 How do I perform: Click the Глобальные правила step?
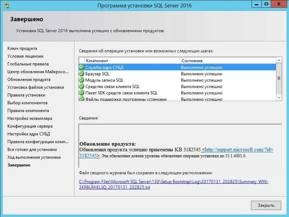click(28, 64)
